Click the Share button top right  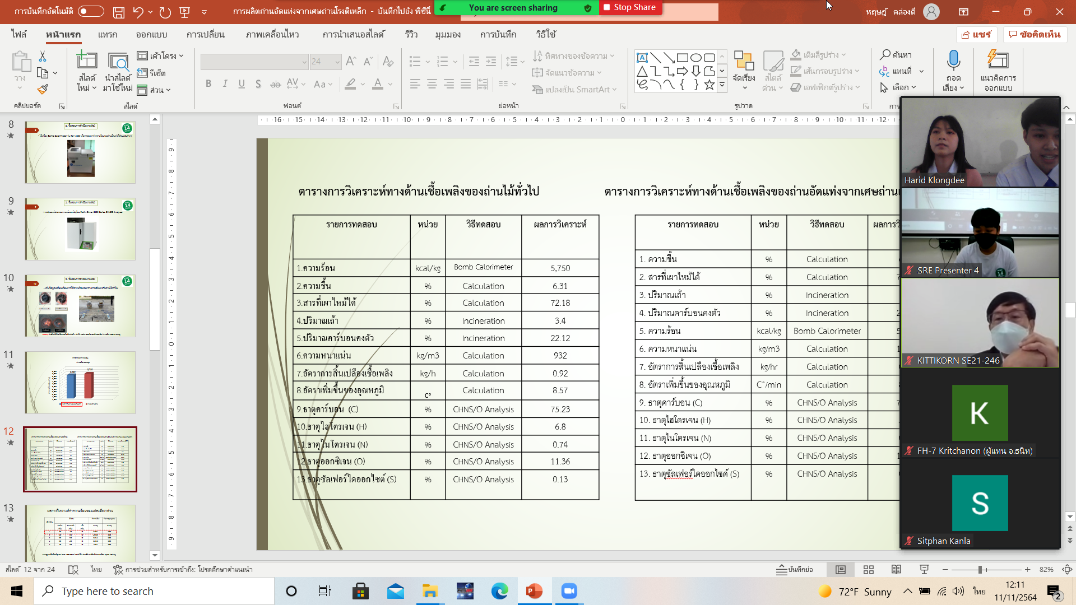976,34
